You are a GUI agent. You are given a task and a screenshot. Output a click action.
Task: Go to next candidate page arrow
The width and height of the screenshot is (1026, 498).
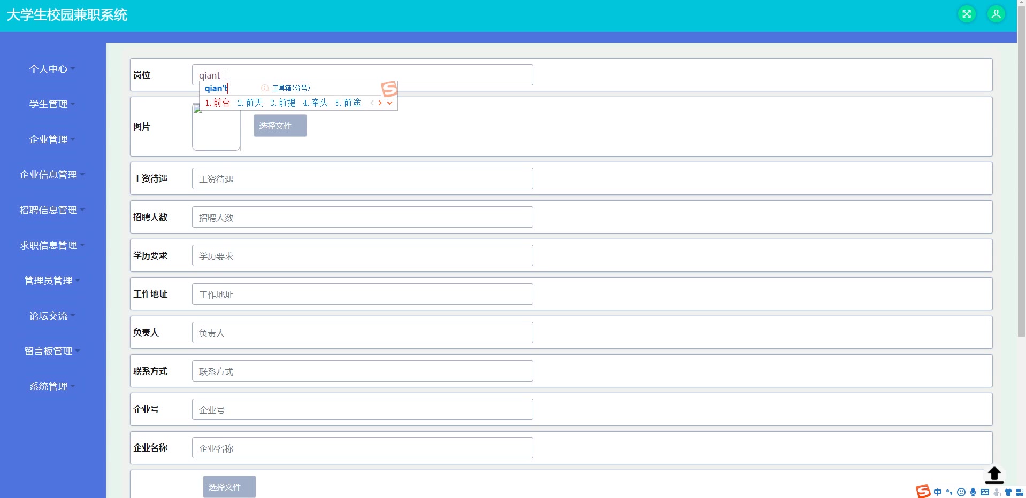[380, 103]
